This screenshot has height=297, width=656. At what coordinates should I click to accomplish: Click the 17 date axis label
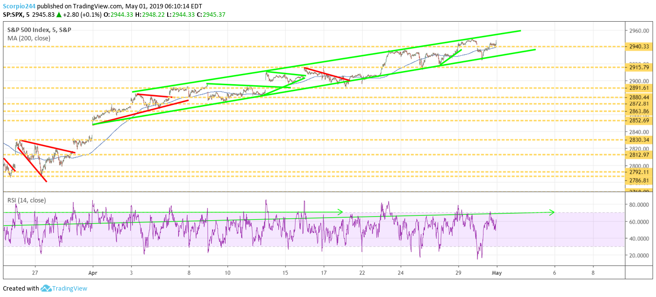[324, 272]
